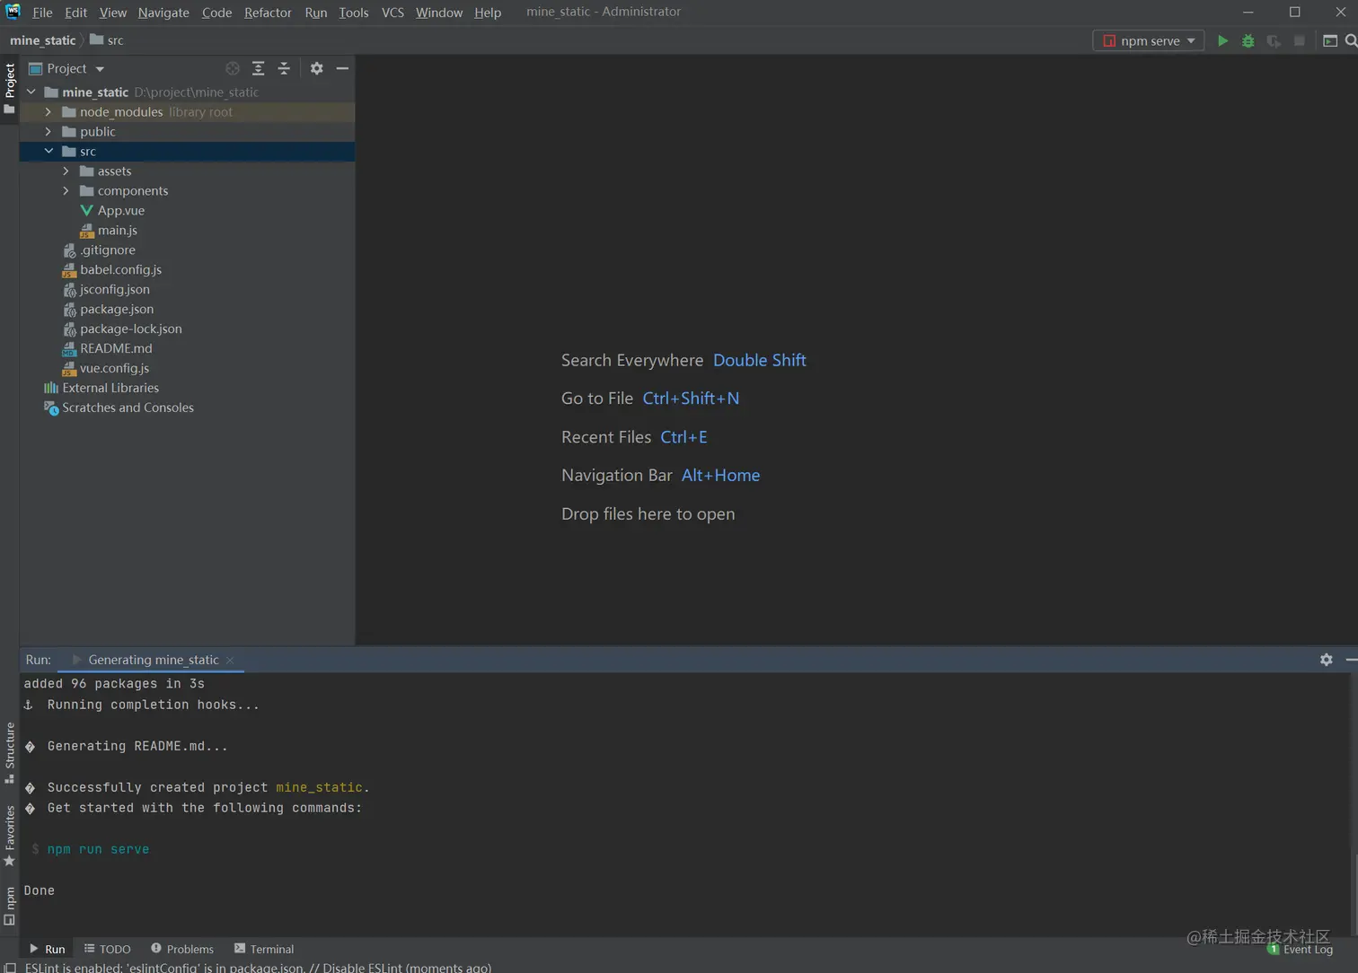Screen dimensions: 1358x973
Task: Click Select Opened File locate icon
Action: 233,68
